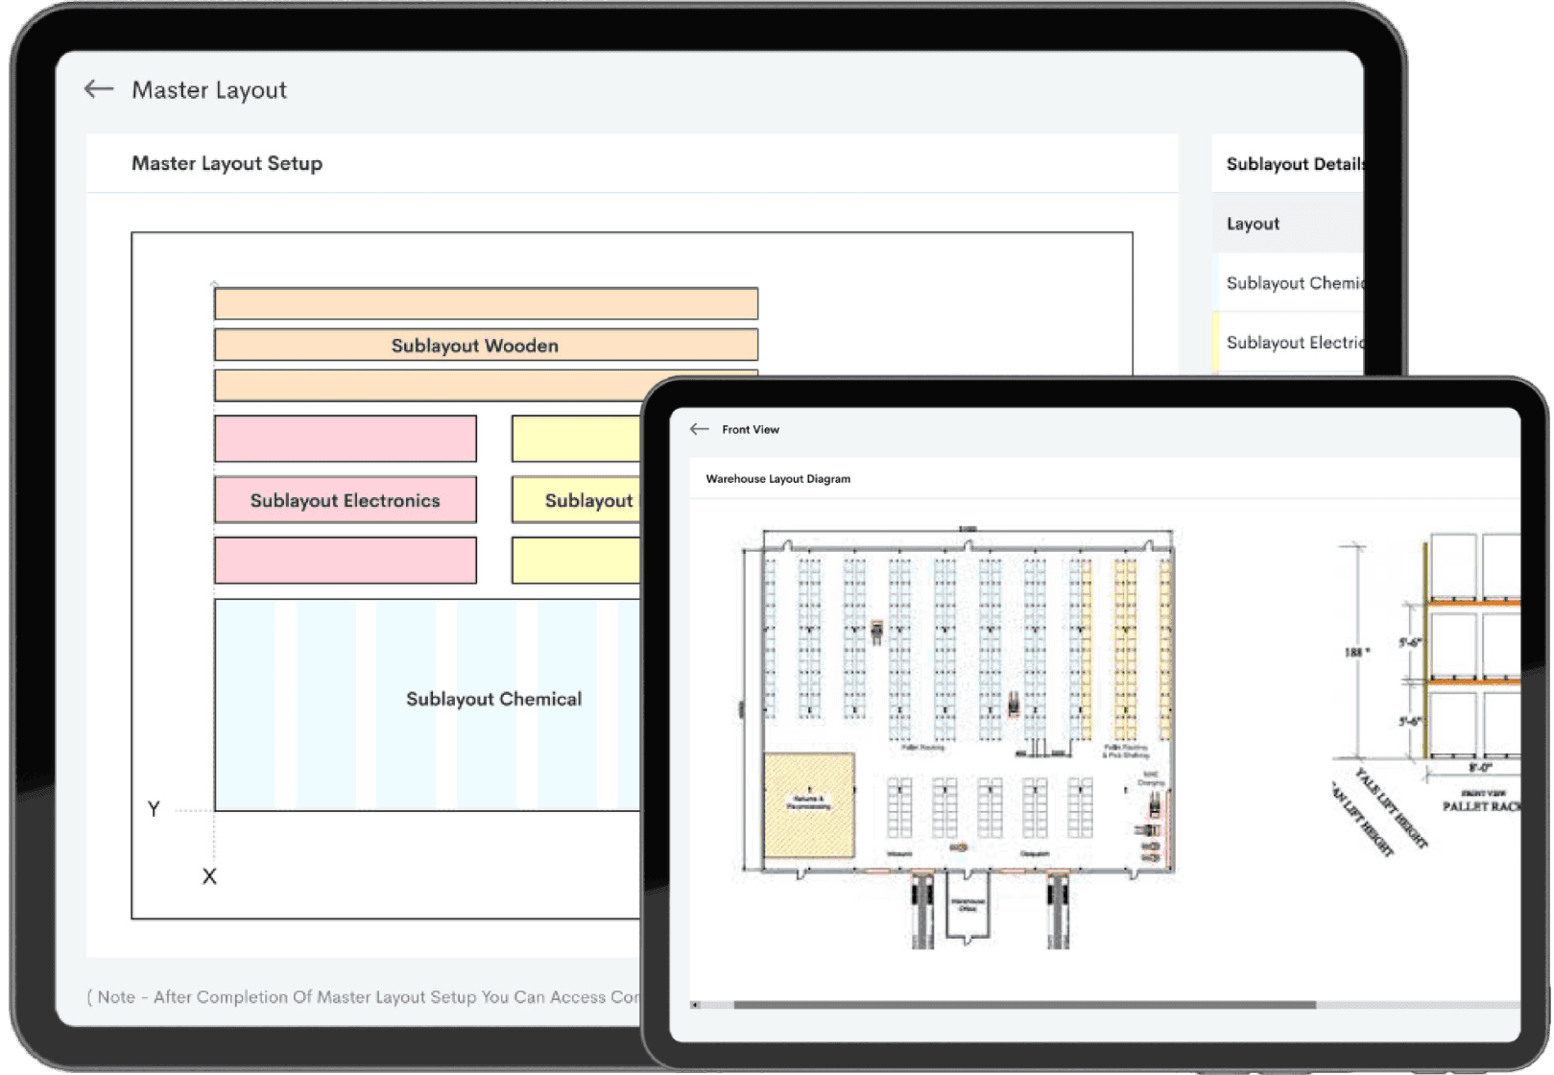Click the pallet rack front view drawing
This screenshot has height=1075, width=1554.
[1469, 662]
